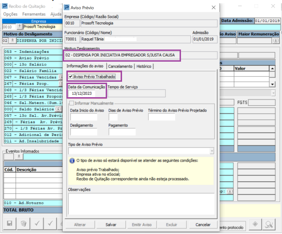Toggle the Informar Manualmente checkbox
Screen dimensions: 282x234
click(x=72, y=103)
